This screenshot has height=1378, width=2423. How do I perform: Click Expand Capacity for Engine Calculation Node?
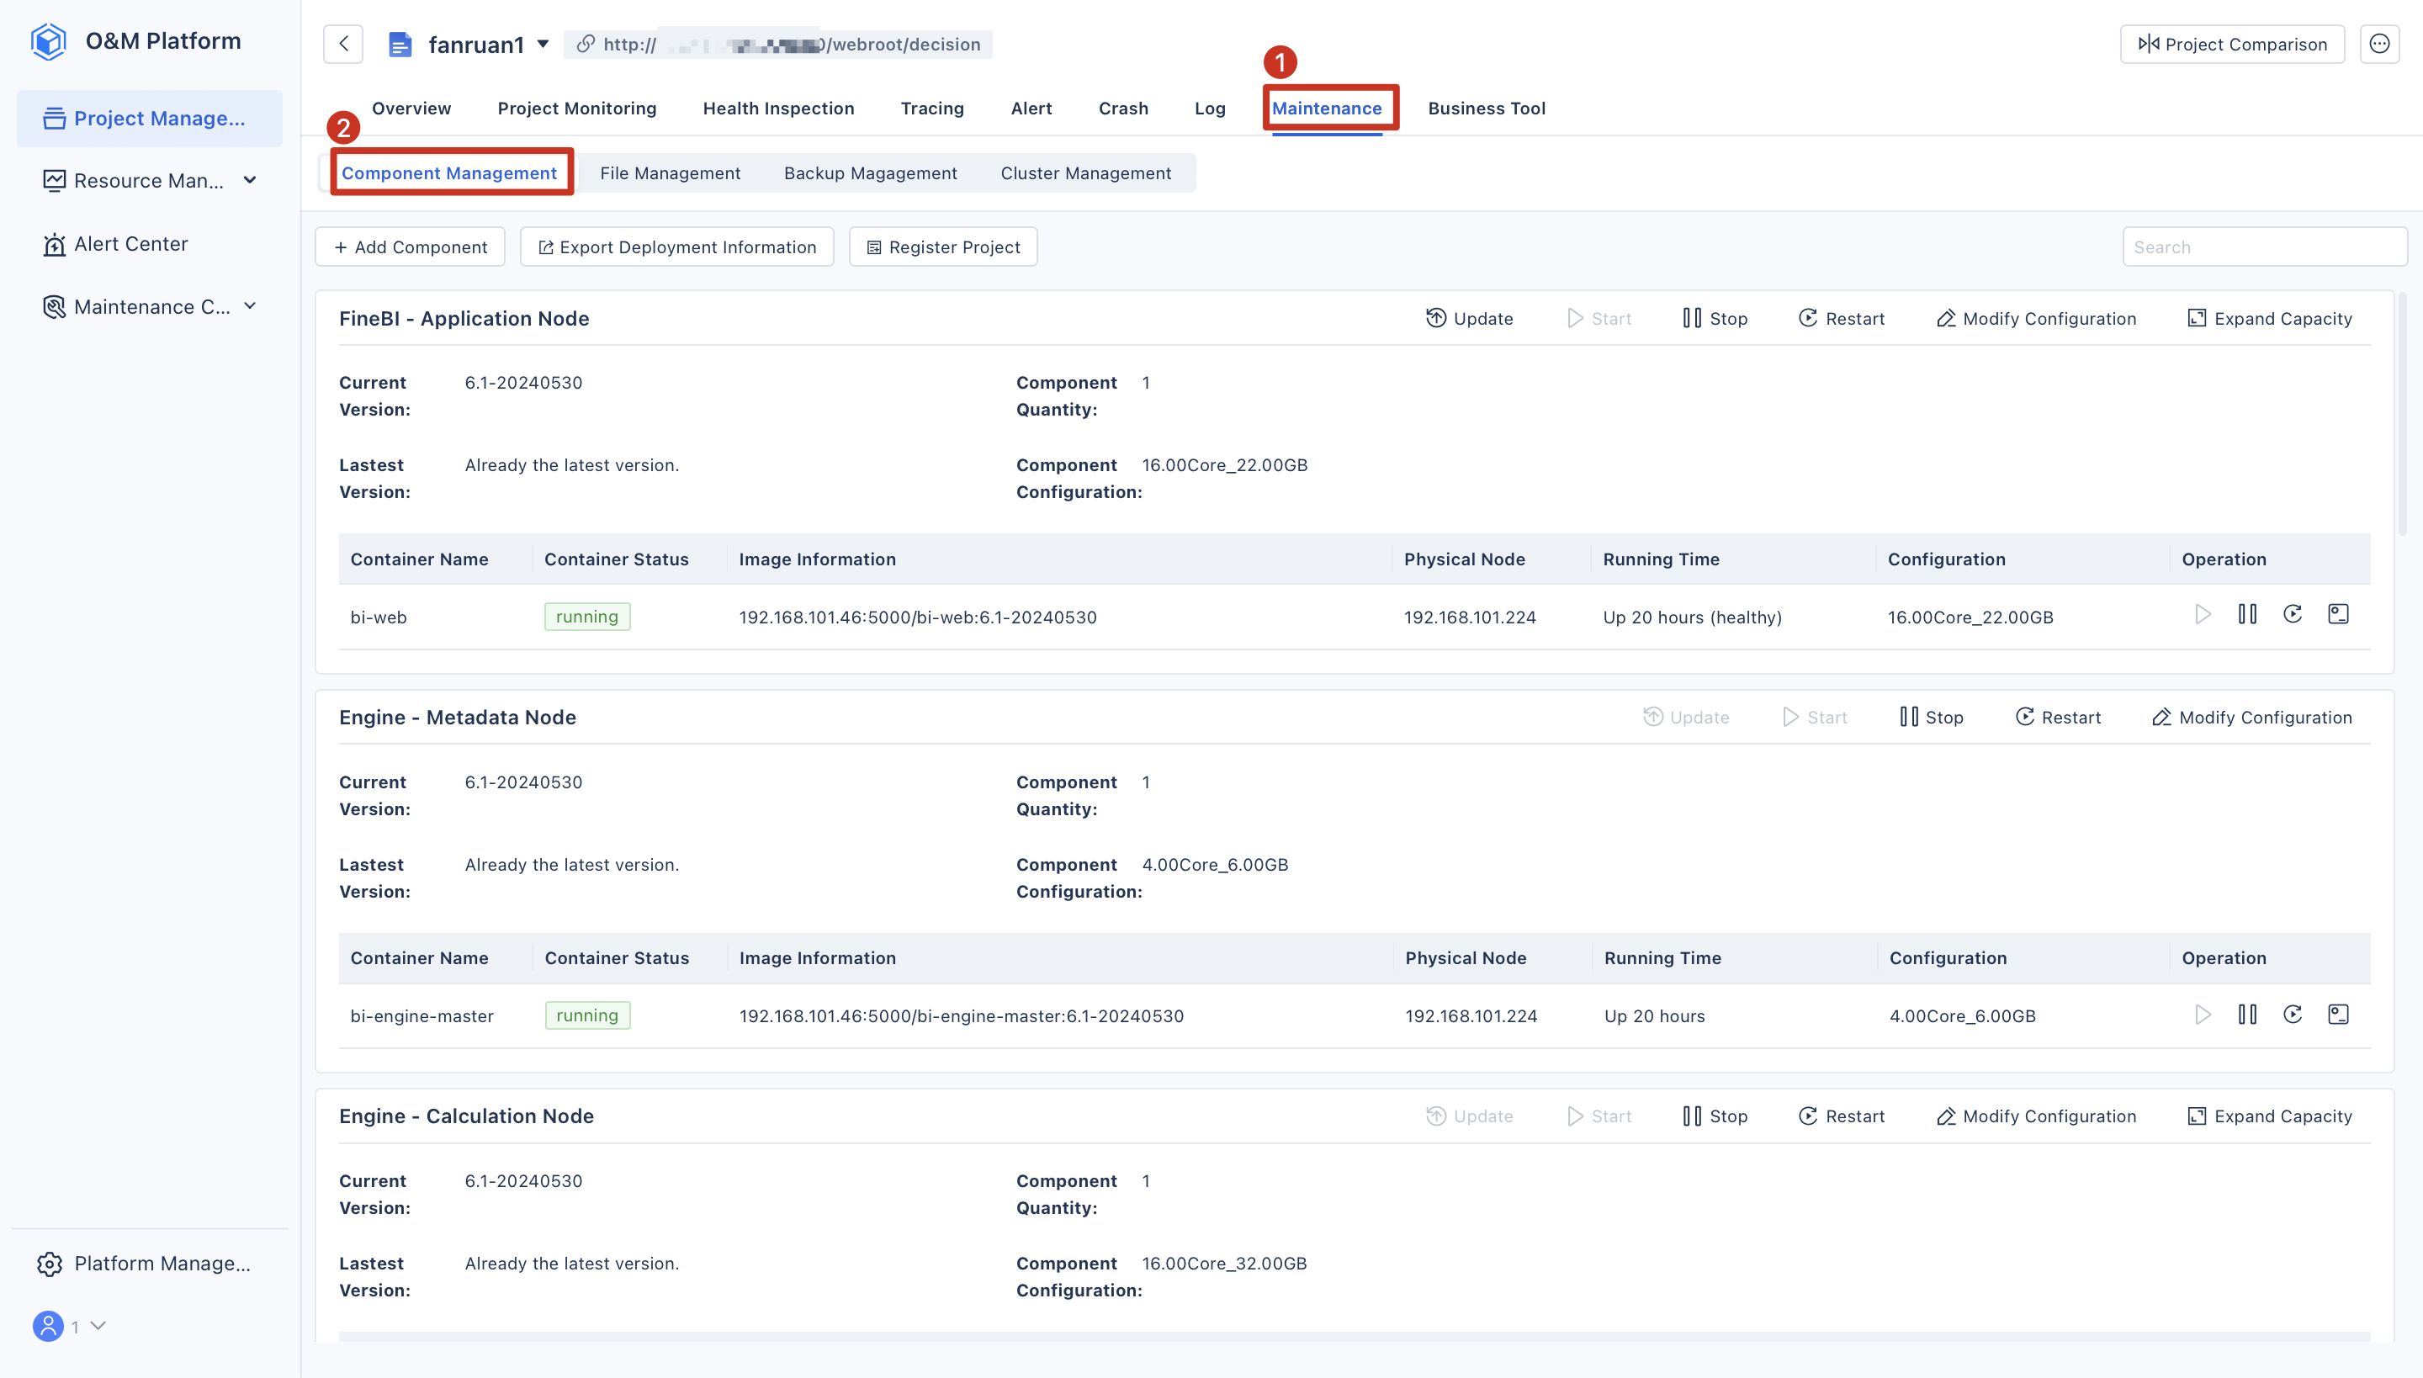tap(2270, 1116)
